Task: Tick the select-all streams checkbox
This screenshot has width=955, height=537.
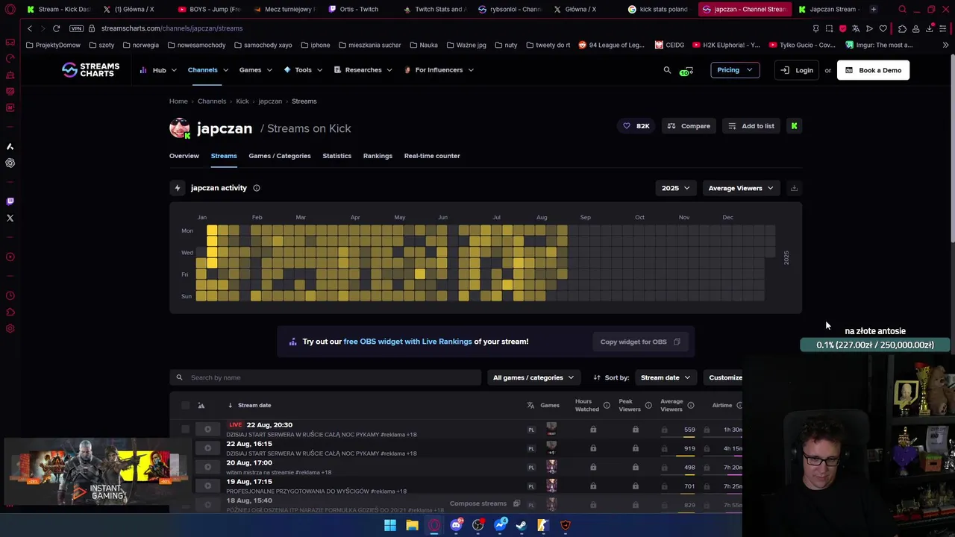Action: 185,405
